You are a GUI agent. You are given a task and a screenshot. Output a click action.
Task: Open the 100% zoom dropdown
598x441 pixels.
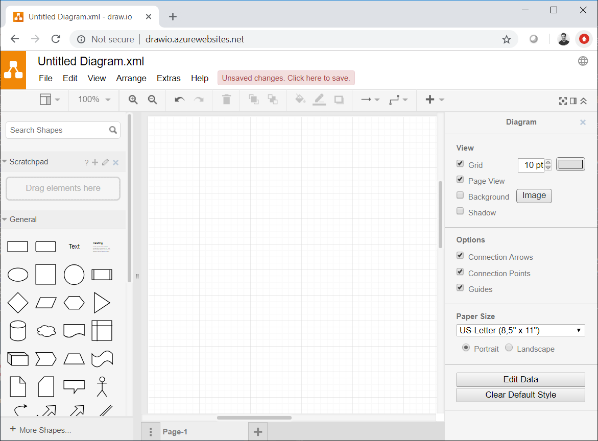[94, 100]
